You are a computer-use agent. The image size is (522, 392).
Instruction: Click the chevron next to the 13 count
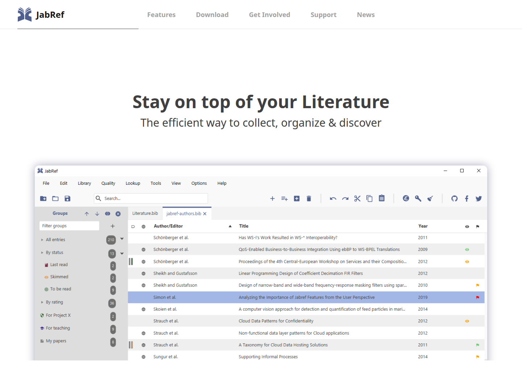pos(122,253)
